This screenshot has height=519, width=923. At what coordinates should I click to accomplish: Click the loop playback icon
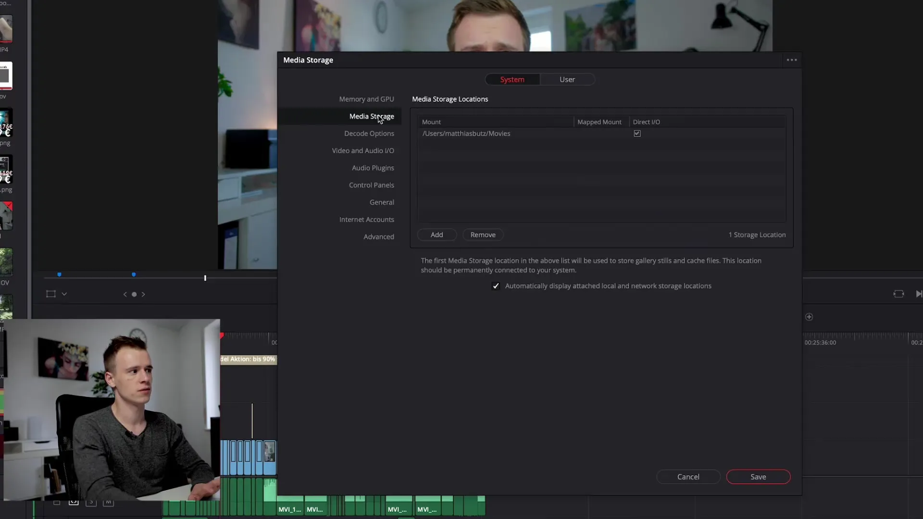pyautogui.click(x=898, y=294)
